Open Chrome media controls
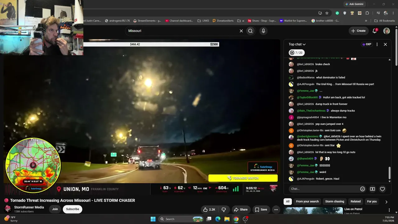 click(378, 13)
